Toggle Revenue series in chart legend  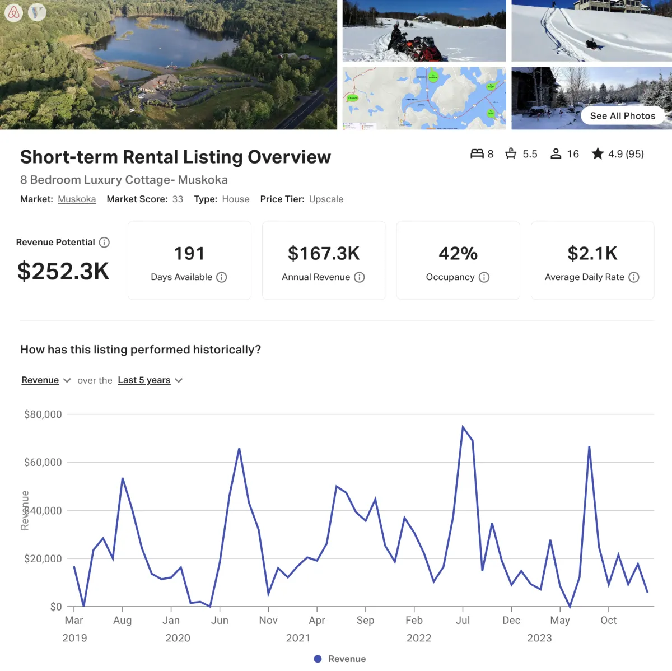pos(340,659)
